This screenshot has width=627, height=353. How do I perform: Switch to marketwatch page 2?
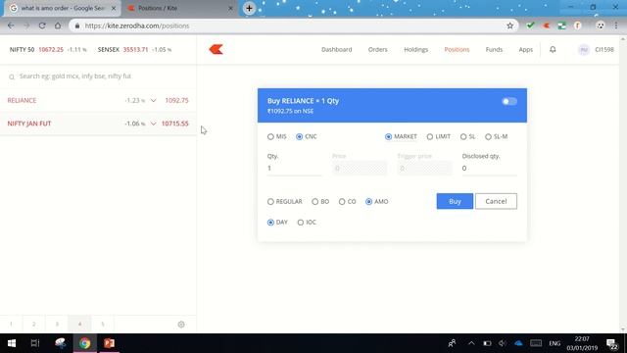pos(34,325)
